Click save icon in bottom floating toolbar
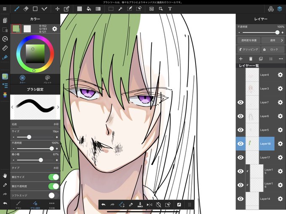 (140, 205)
